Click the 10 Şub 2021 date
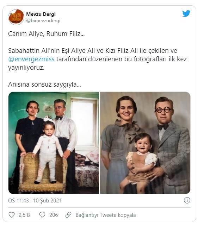Screen dimensions: 216x232 tap(47, 200)
